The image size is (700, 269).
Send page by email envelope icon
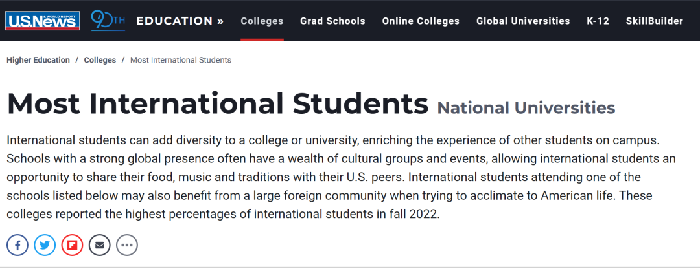(x=100, y=245)
